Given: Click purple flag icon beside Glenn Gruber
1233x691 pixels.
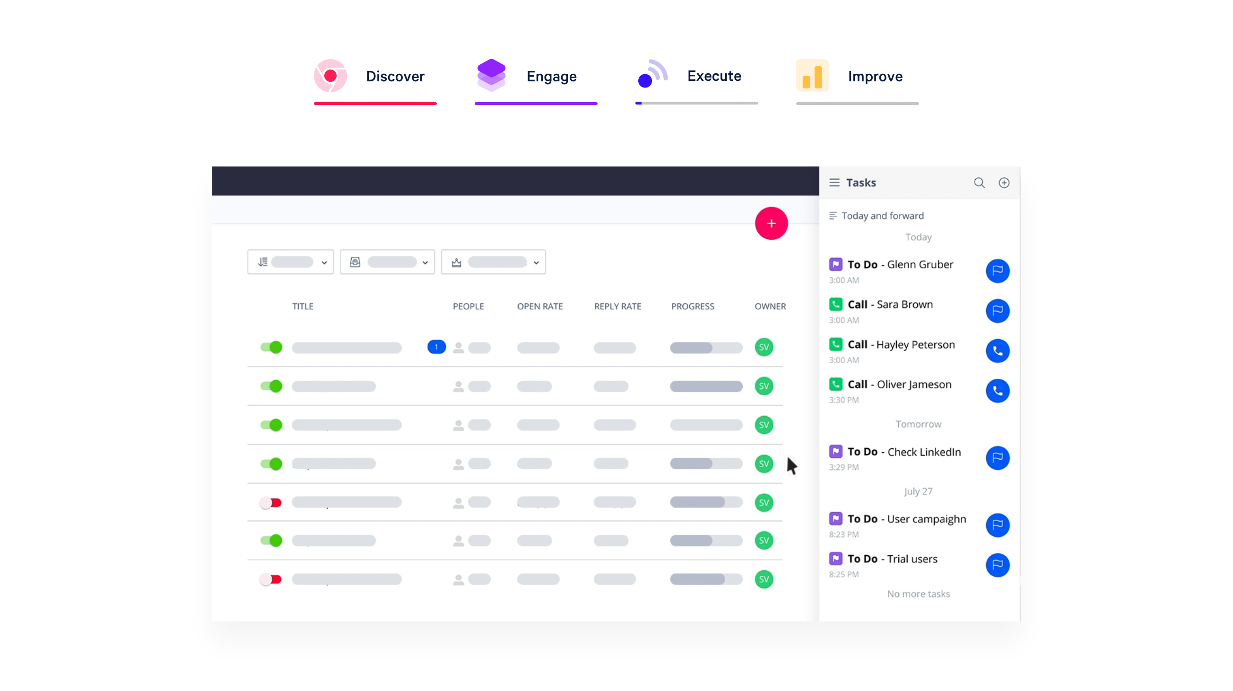Looking at the screenshot, I should coord(836,264).
